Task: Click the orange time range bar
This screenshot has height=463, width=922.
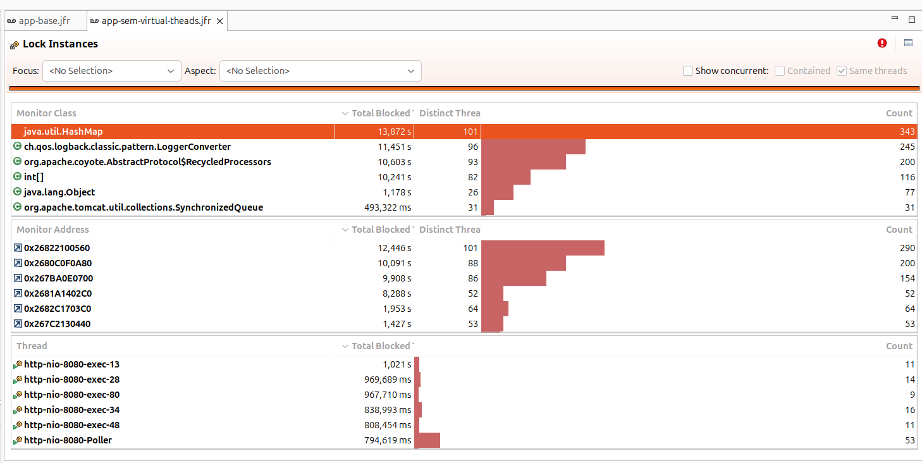Action: [460, 88]
